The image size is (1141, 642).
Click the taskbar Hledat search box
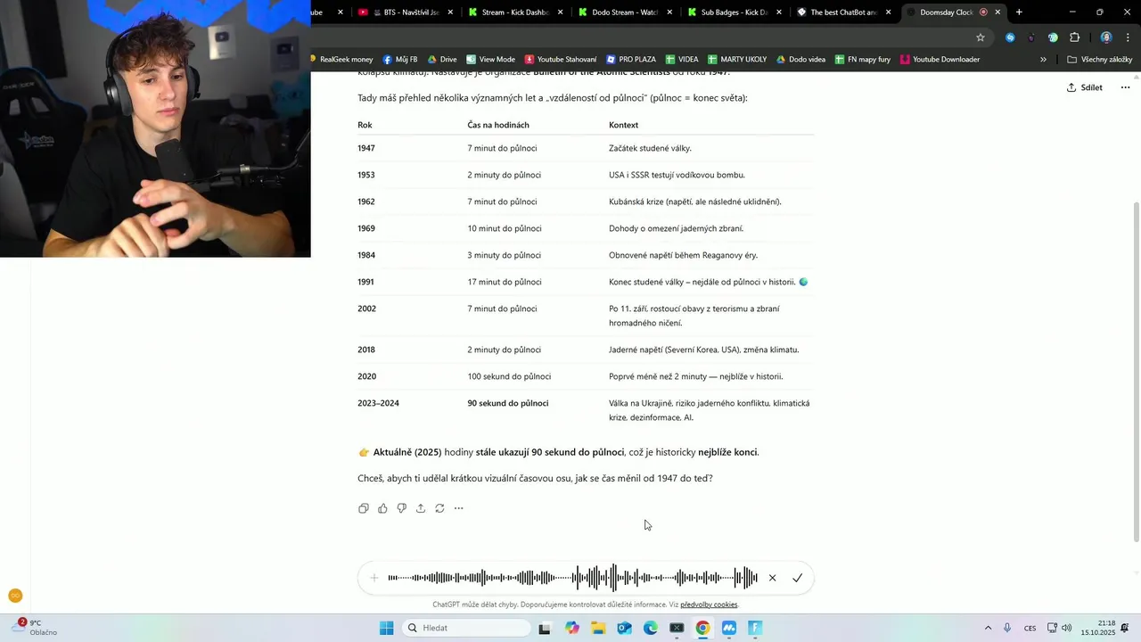coord(465,628)
